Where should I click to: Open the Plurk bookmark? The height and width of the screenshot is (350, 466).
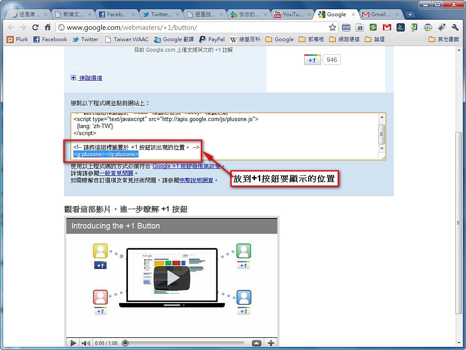(18, 39)
